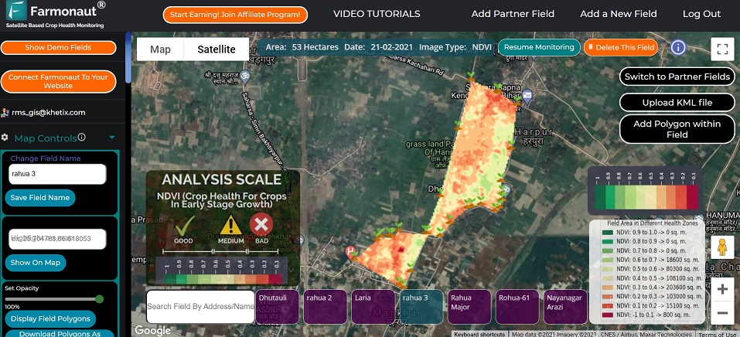Click the red BAD cross icon
The height and width of the screenshot is (337, 740).
point(261,224)
